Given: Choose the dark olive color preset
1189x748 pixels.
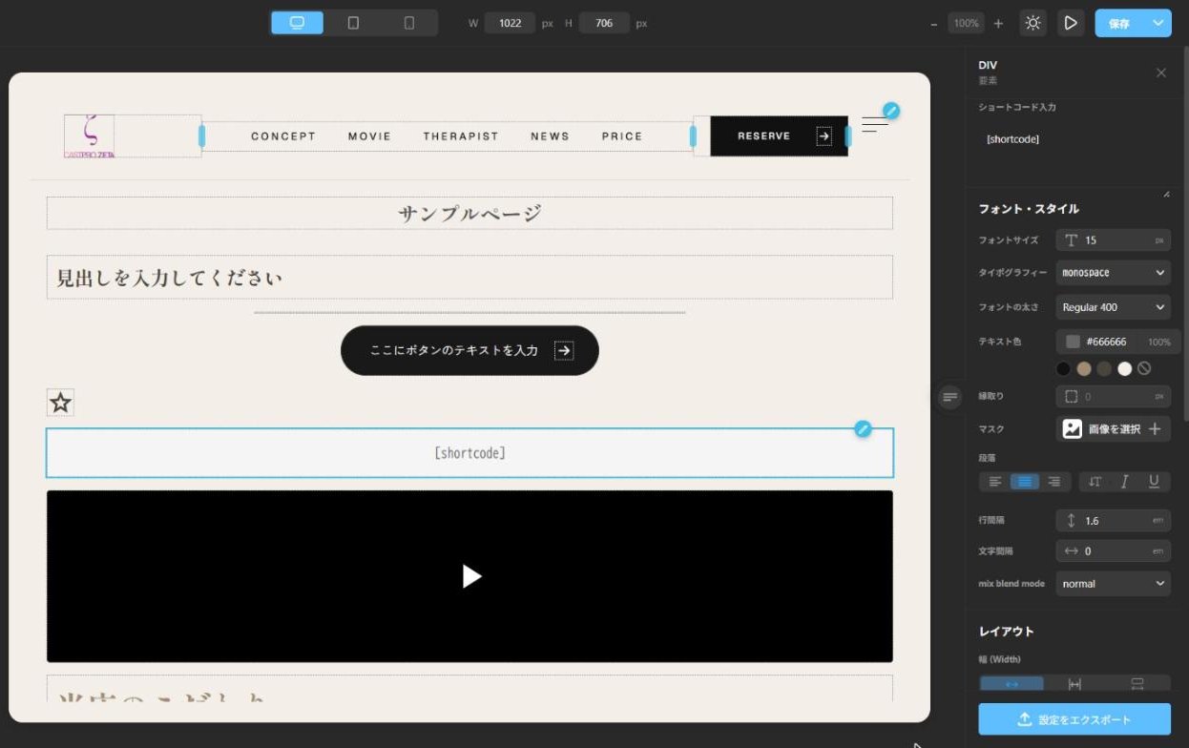Looking at the screenshot, I should point(1104,368).
